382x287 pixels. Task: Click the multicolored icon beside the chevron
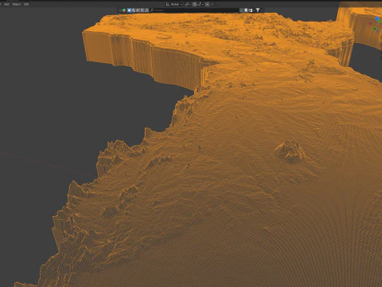point(124,10)
